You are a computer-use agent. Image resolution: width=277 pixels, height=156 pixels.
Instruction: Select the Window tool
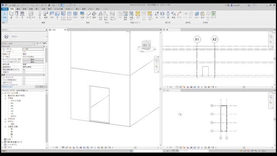pyautogui.click(x=22, y=14)
